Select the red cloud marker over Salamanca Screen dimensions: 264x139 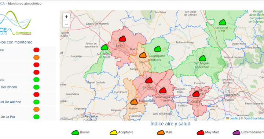point(163,90)
